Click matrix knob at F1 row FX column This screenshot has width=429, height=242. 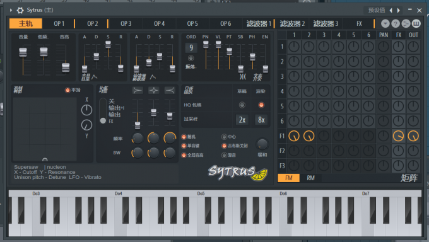[x=398, y=136]
